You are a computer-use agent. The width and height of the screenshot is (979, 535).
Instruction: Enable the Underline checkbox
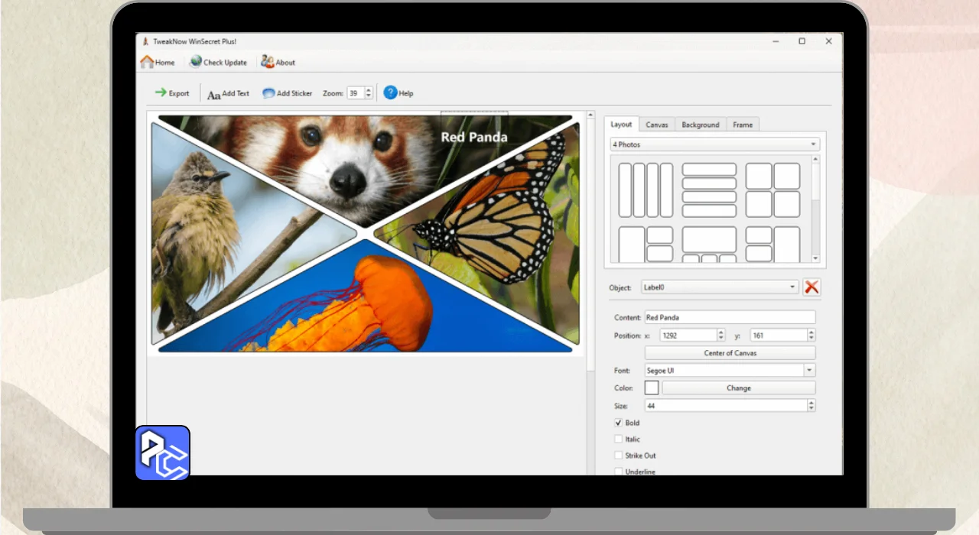click(x=619, y=472)
